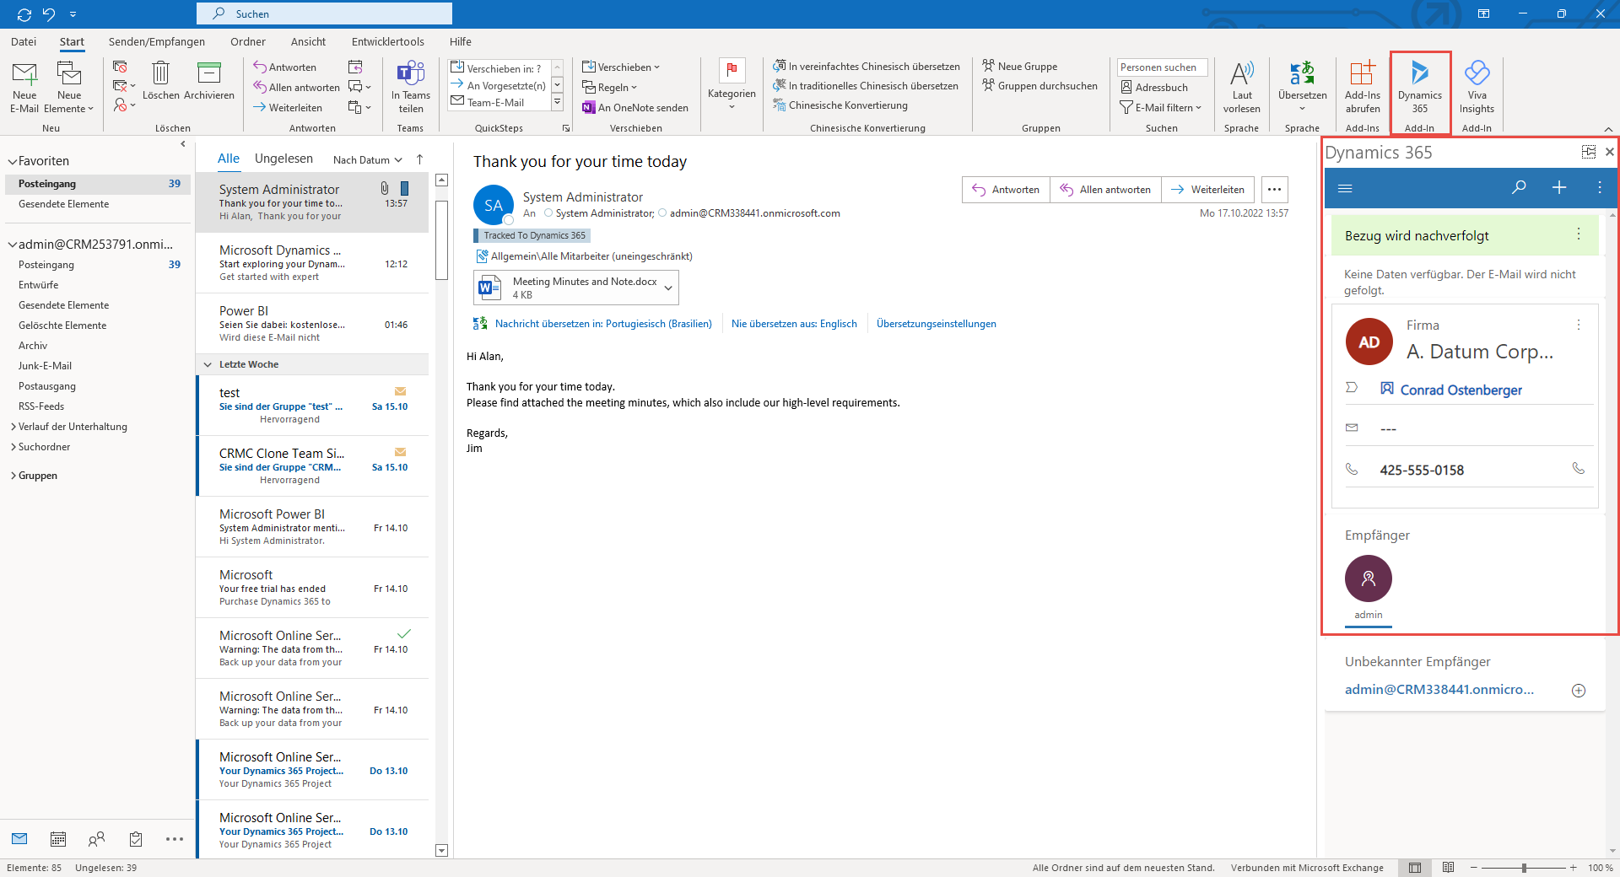Adjust the zoom slider handle

click(1524, 868)
